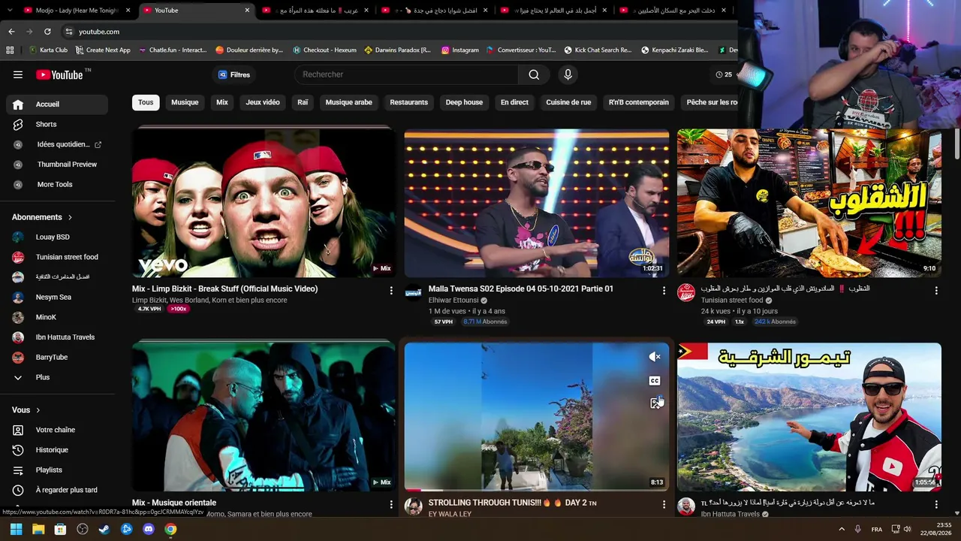The width and height of the screenshot is (961, 541).
Task: Open options menu for Malla Twensa video
Action: pyautogui.click(x=664, y=290)
